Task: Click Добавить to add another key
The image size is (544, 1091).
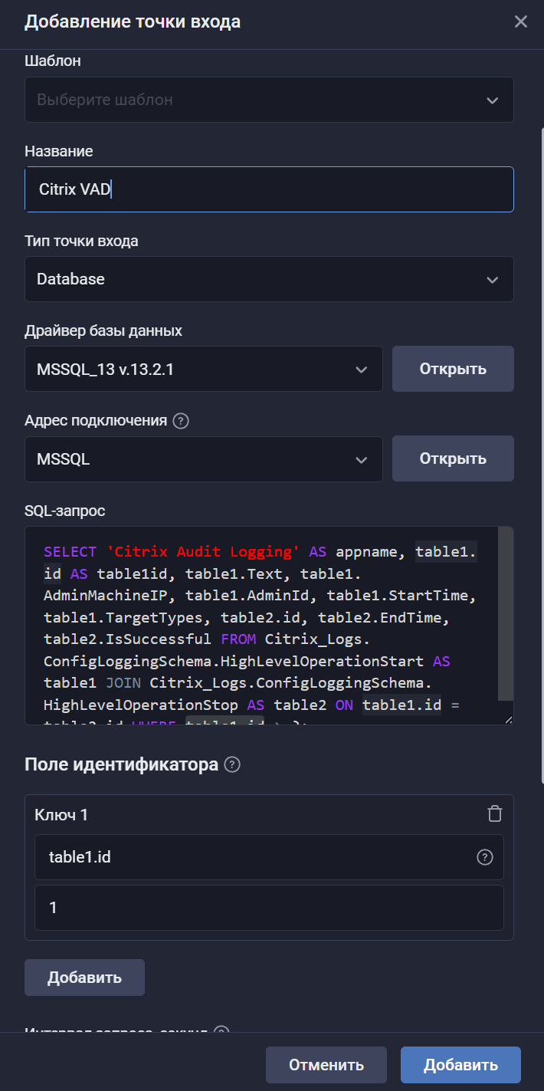Action: [x=84, y=978]
